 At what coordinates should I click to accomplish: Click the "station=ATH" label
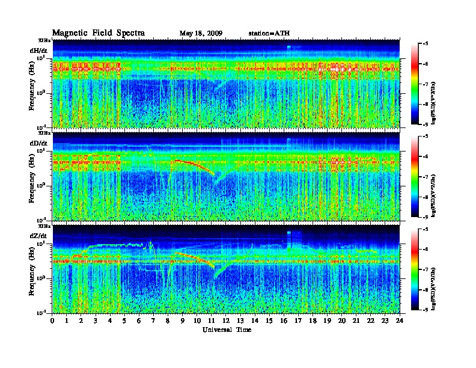pyautogui.click(x=269, y=34)
